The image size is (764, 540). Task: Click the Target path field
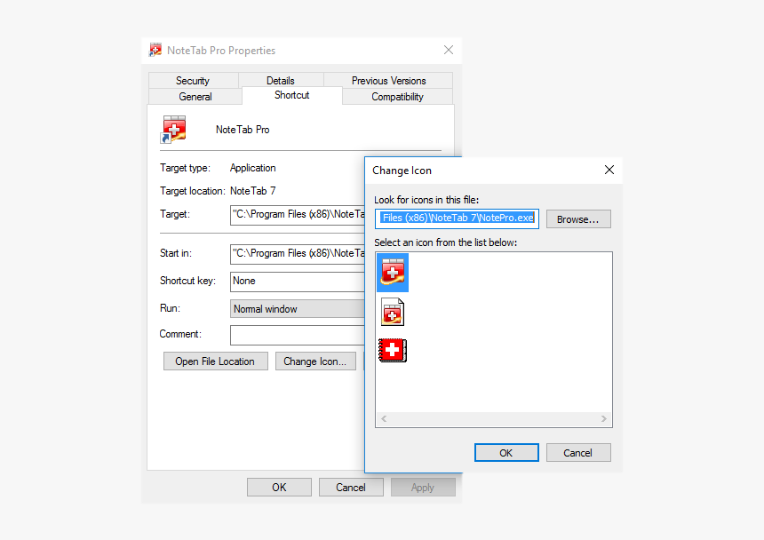(x=298, y=215)
